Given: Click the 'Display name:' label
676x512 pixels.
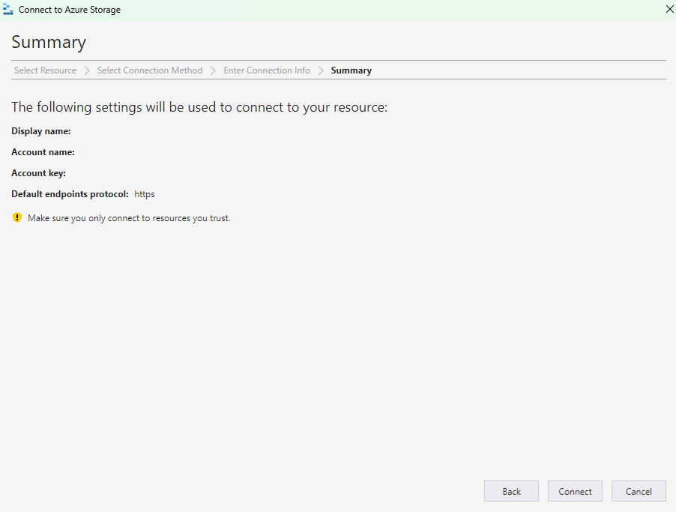Looking at the screenshot, I should point(41,131).
